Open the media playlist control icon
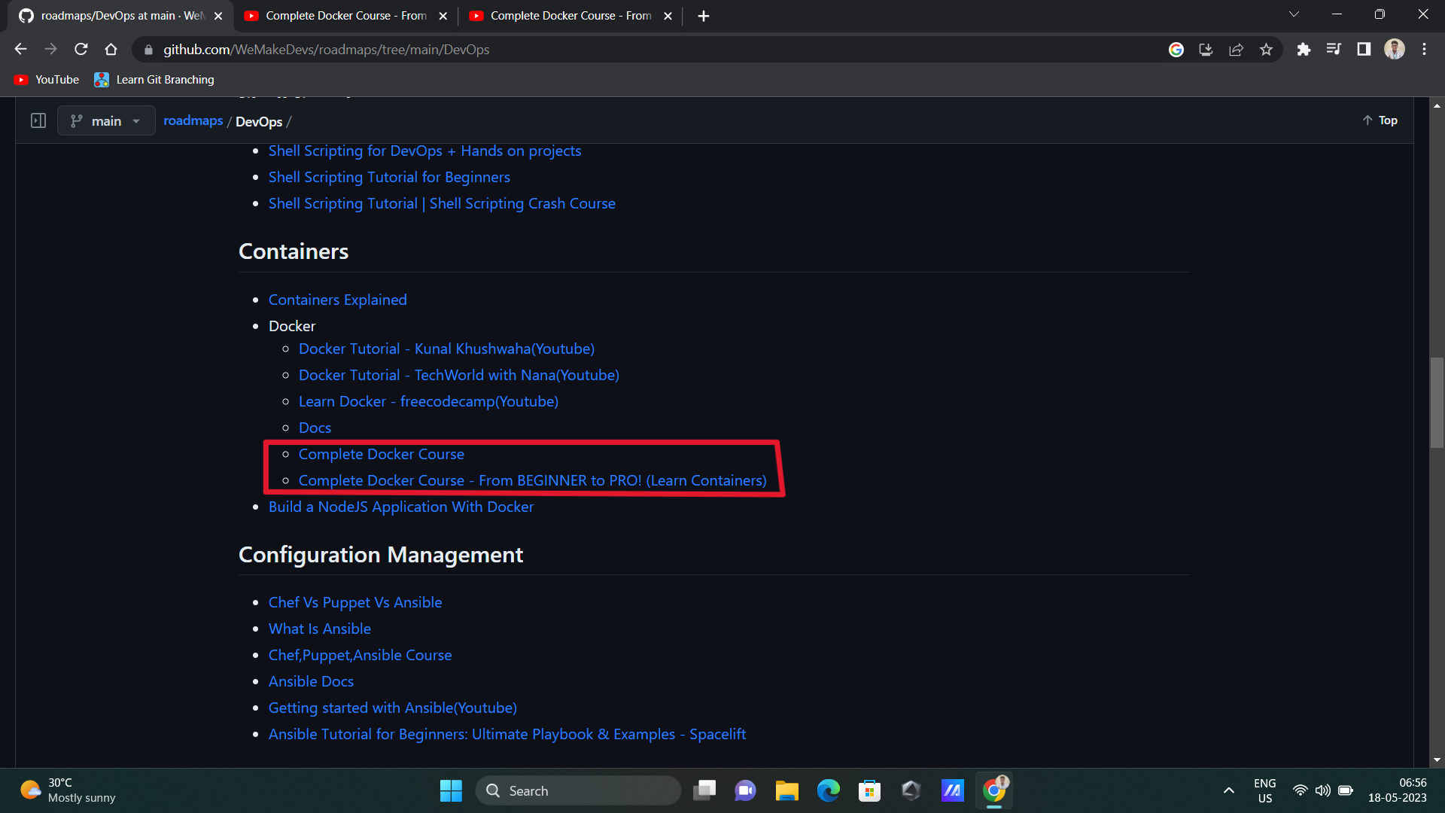 click(1334, 49)
